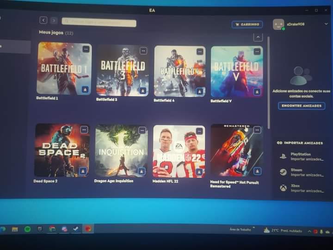Click the xDrake908 profile avatar

[x=278, y=25]
